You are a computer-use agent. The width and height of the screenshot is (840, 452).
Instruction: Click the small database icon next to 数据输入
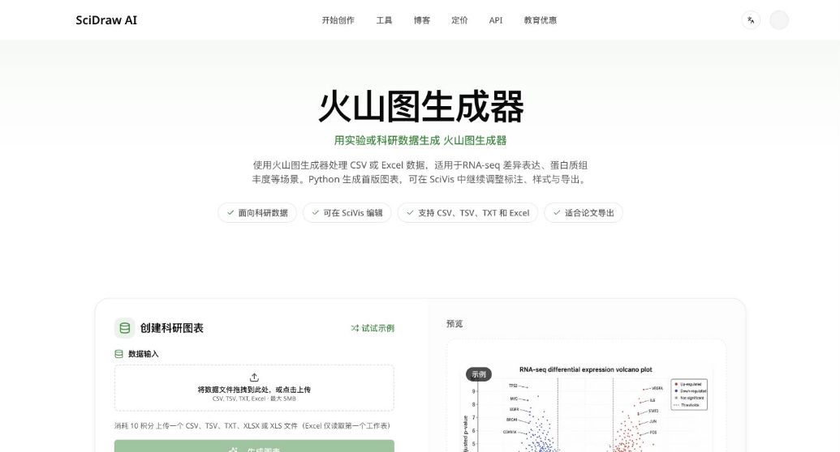(119, 354)
